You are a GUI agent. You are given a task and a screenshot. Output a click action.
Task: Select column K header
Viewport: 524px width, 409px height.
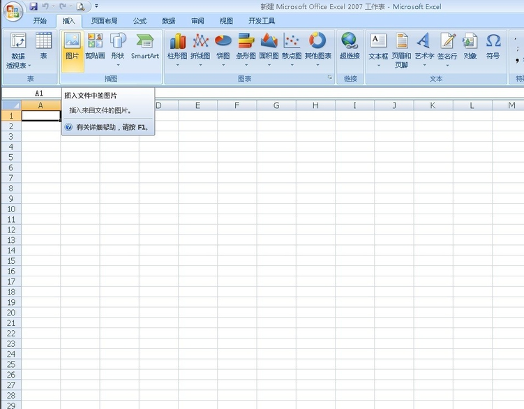click(433, 105)
